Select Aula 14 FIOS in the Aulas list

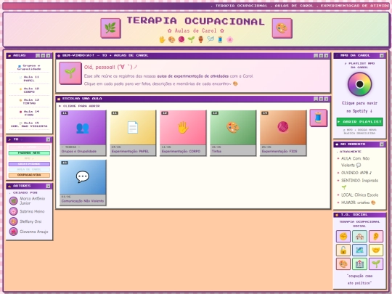coord(29,113)
